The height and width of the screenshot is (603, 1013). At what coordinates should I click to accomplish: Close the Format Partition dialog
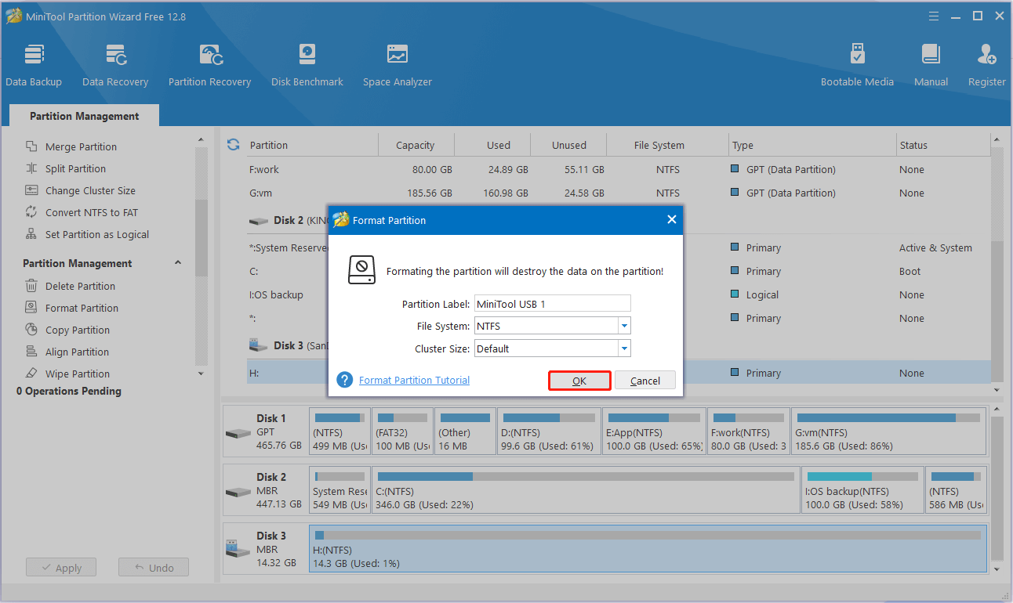pos(671,220)
